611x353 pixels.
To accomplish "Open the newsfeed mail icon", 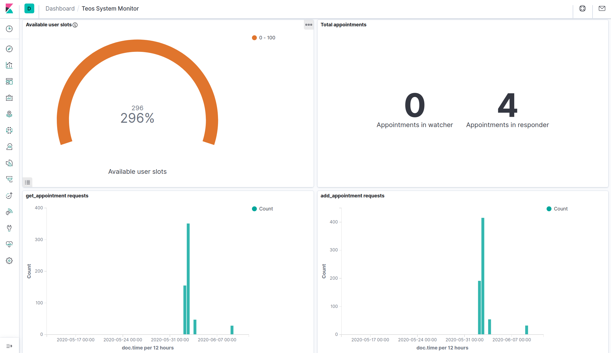I will pos(602,8).
